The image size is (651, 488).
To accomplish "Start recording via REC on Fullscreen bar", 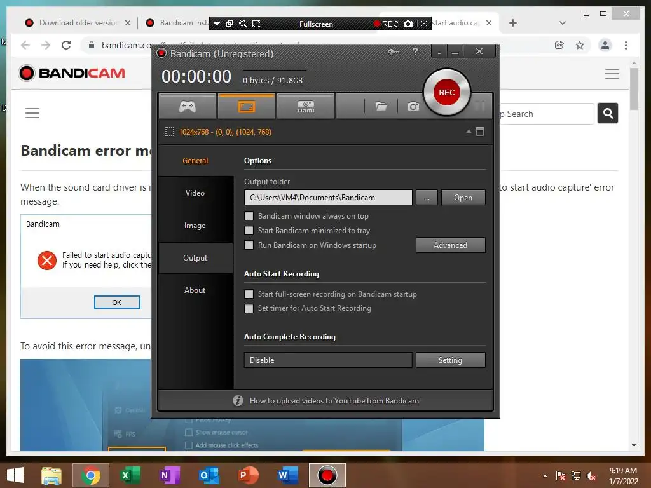I will [x=386, y=24].
